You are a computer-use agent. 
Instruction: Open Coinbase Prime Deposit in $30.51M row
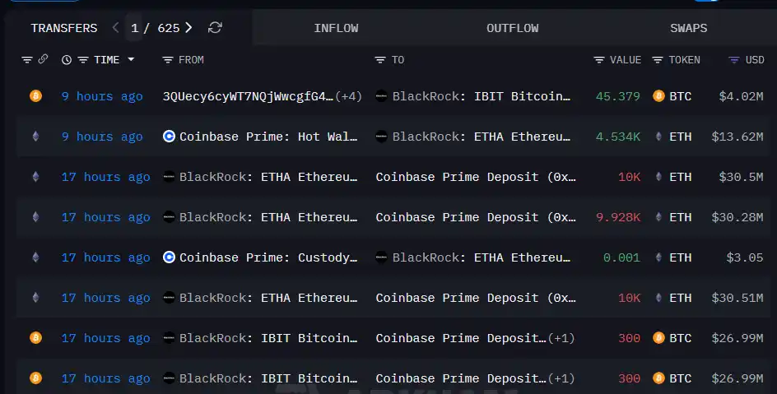476,298
